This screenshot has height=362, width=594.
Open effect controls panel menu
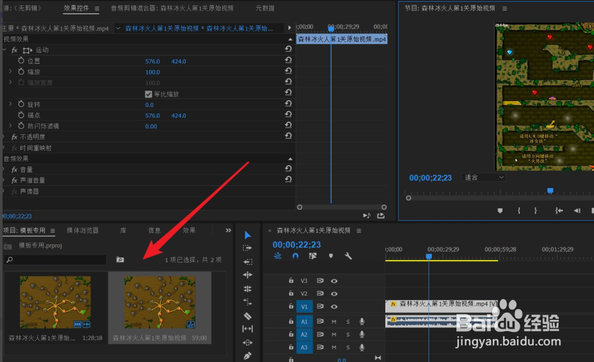pos(97,8)
